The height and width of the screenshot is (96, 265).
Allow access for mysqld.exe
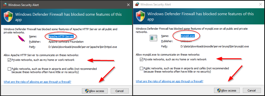227,91
